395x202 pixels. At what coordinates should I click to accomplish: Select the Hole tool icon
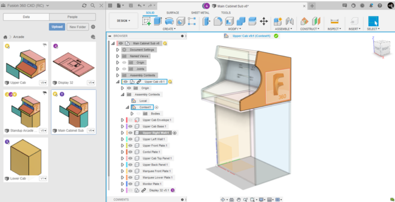pyautogui.click(x=181, y=21)
